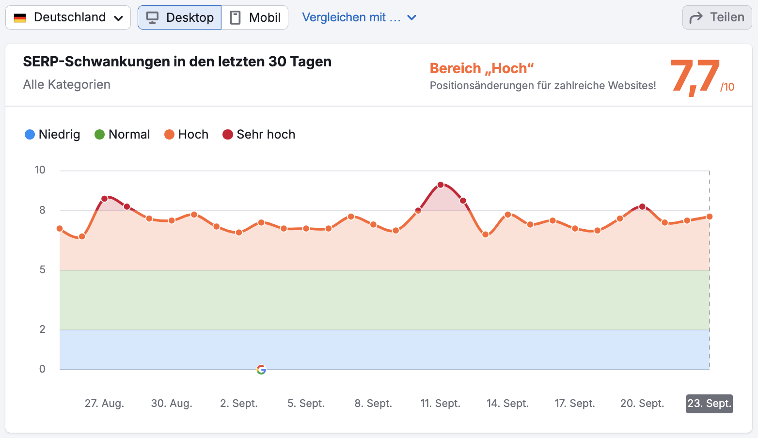This screenshot has height=438, width=758.
Task: Click the Mobil smartphone icon
Action: (236, 17)
